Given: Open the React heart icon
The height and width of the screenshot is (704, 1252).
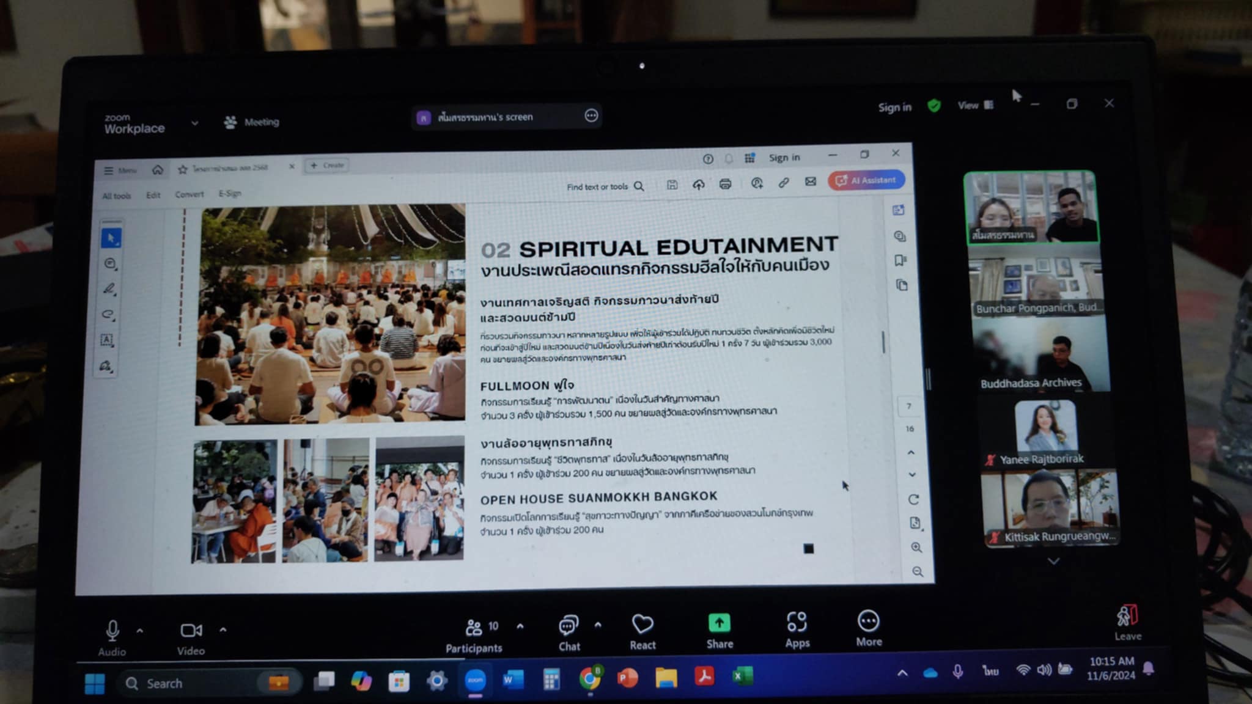Looking at the screenshot, I should click(643, 625).
